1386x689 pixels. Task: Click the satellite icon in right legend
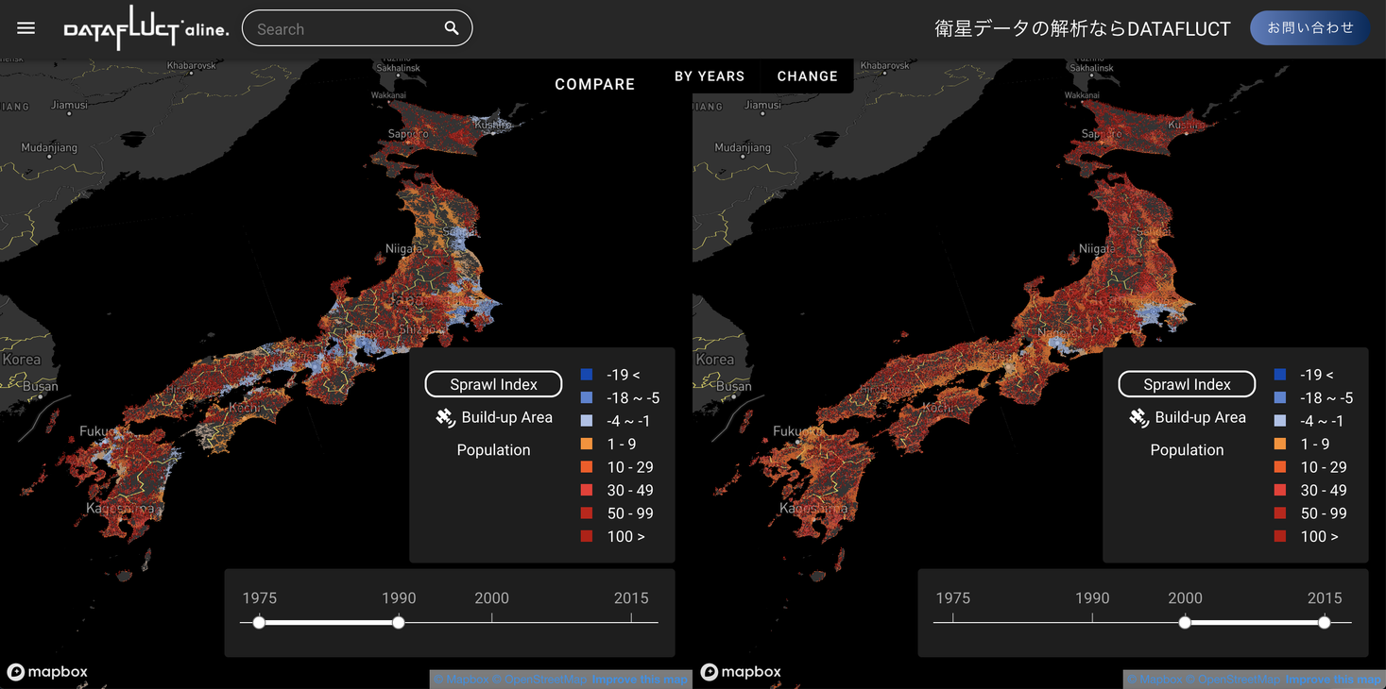[1138, 417]
